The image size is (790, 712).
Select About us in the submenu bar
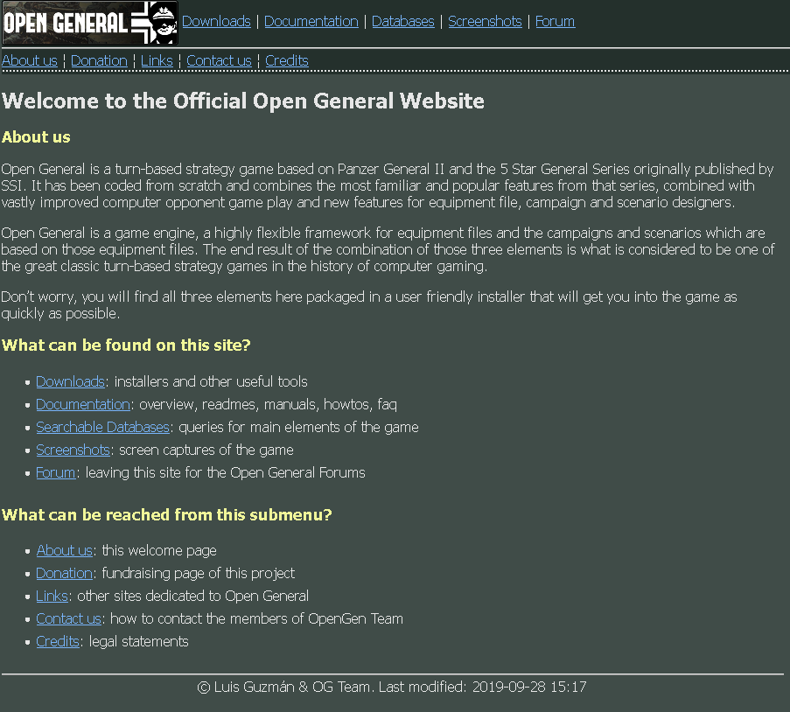(x=30, y=60)
